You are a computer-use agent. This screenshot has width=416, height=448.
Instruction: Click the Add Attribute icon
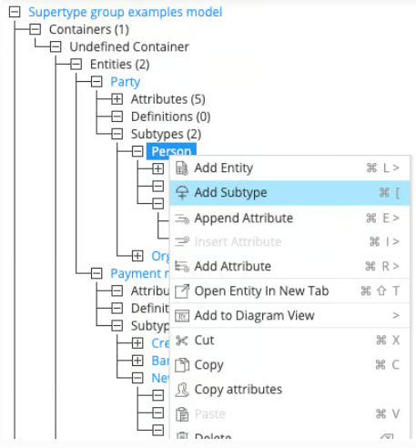(x=182, y=266)
